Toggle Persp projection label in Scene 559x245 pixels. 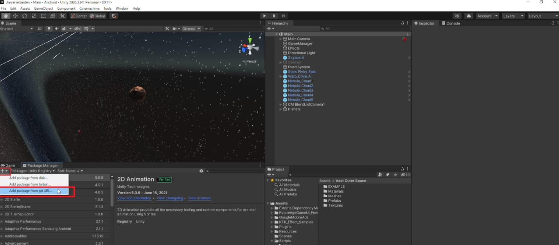click(249, 61)
